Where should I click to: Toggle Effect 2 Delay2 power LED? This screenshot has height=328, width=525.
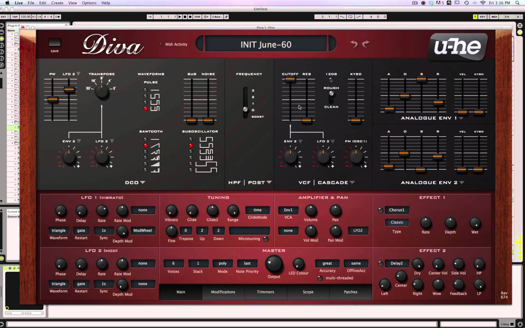(380, 264)
